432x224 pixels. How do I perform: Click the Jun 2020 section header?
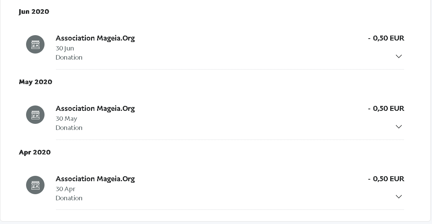point(34,11)
